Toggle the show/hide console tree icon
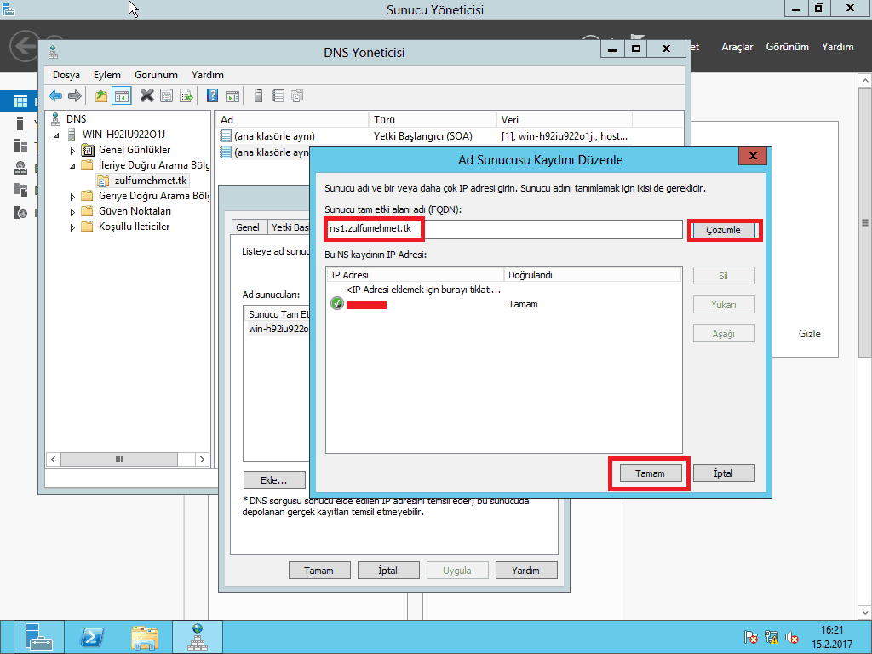Image resolution: width=872 pixels, height=654 pixels. tap(121, 95)
